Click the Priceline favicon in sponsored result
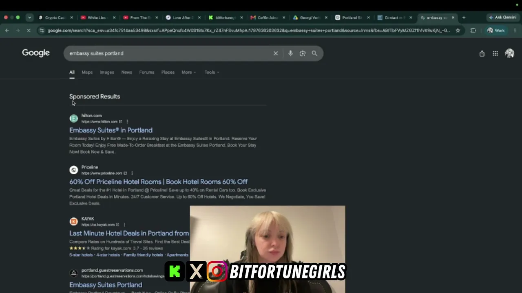 pos(73,170)
